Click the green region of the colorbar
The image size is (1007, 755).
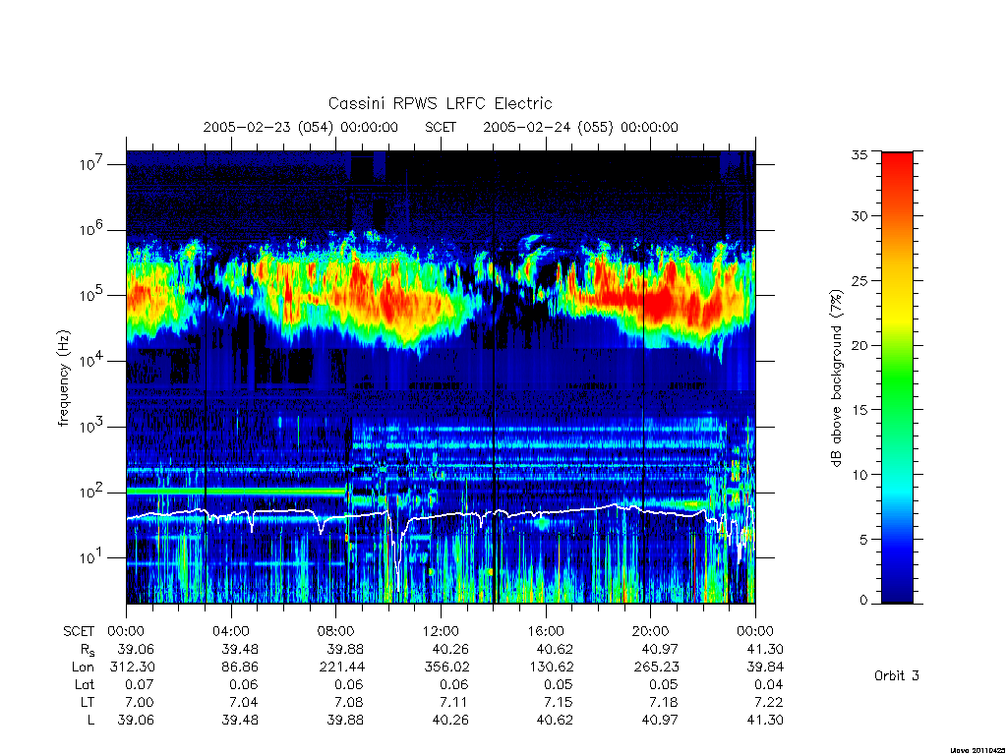tap(897, 378)
